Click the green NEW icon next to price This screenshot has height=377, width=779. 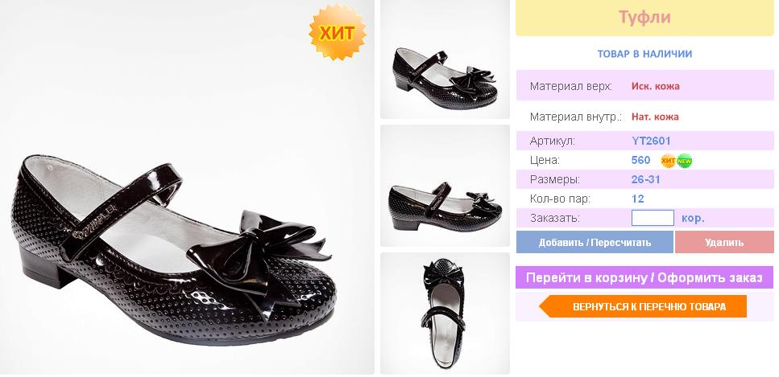[685, 161]
